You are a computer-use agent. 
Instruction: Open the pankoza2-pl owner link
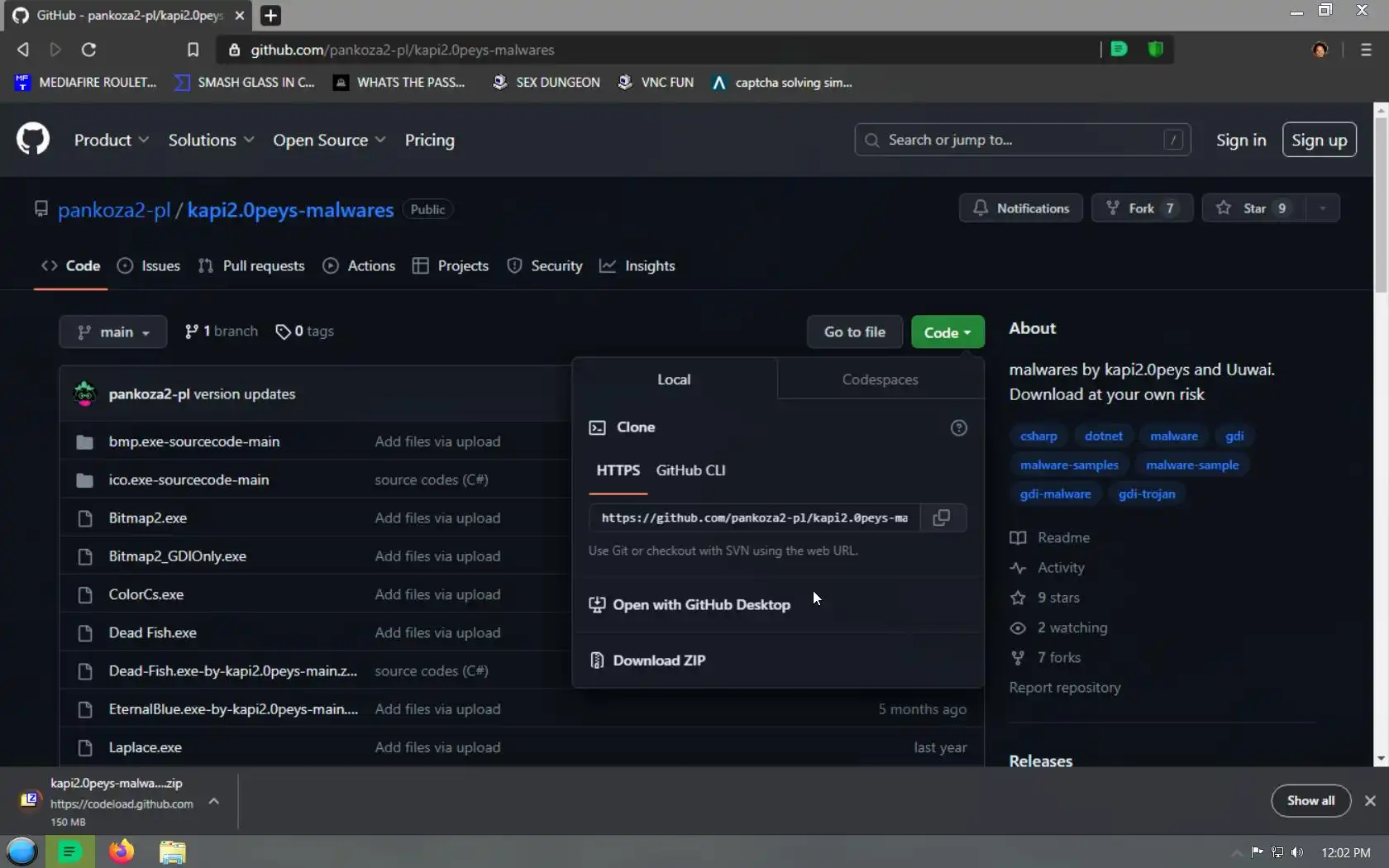click(x=114, y=210)
